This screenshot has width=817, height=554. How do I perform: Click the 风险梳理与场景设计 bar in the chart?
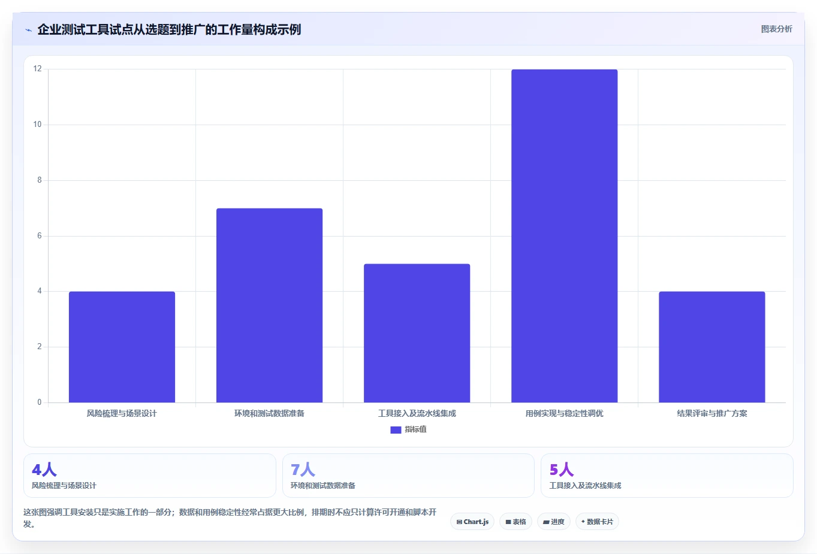[122, 347]
